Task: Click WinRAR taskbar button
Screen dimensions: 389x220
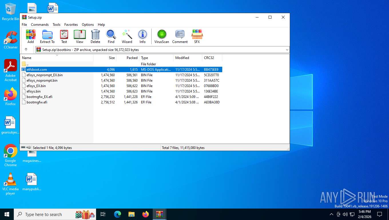Action: click(x=160, y=214)
